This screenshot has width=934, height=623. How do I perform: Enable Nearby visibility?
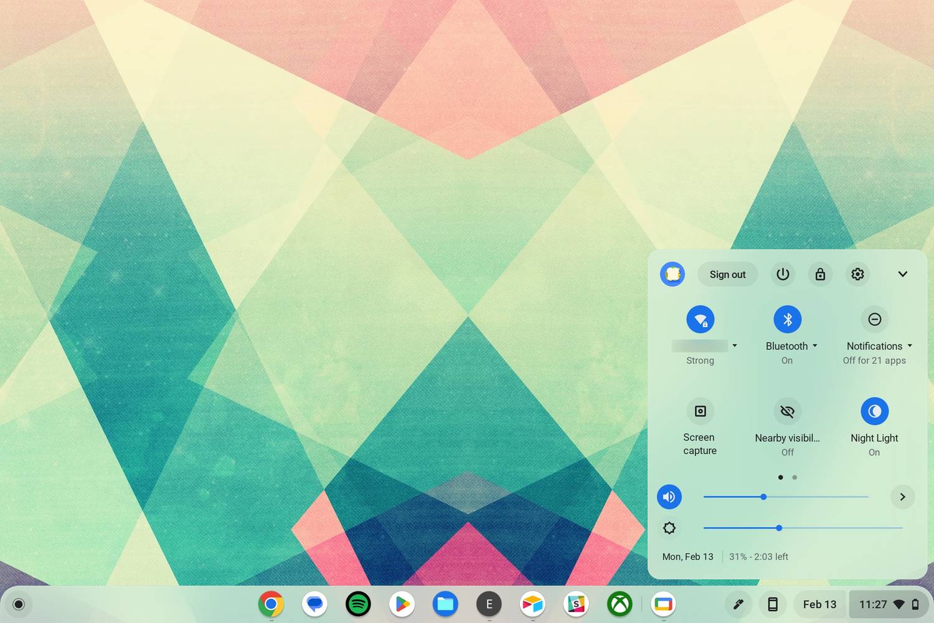coord(787,411)
